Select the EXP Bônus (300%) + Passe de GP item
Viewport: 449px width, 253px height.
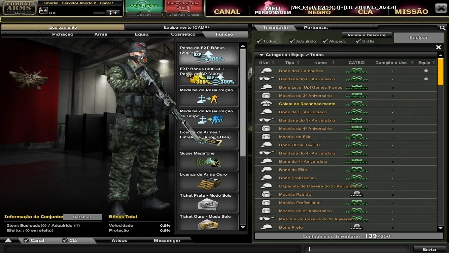tap(209, 76)
